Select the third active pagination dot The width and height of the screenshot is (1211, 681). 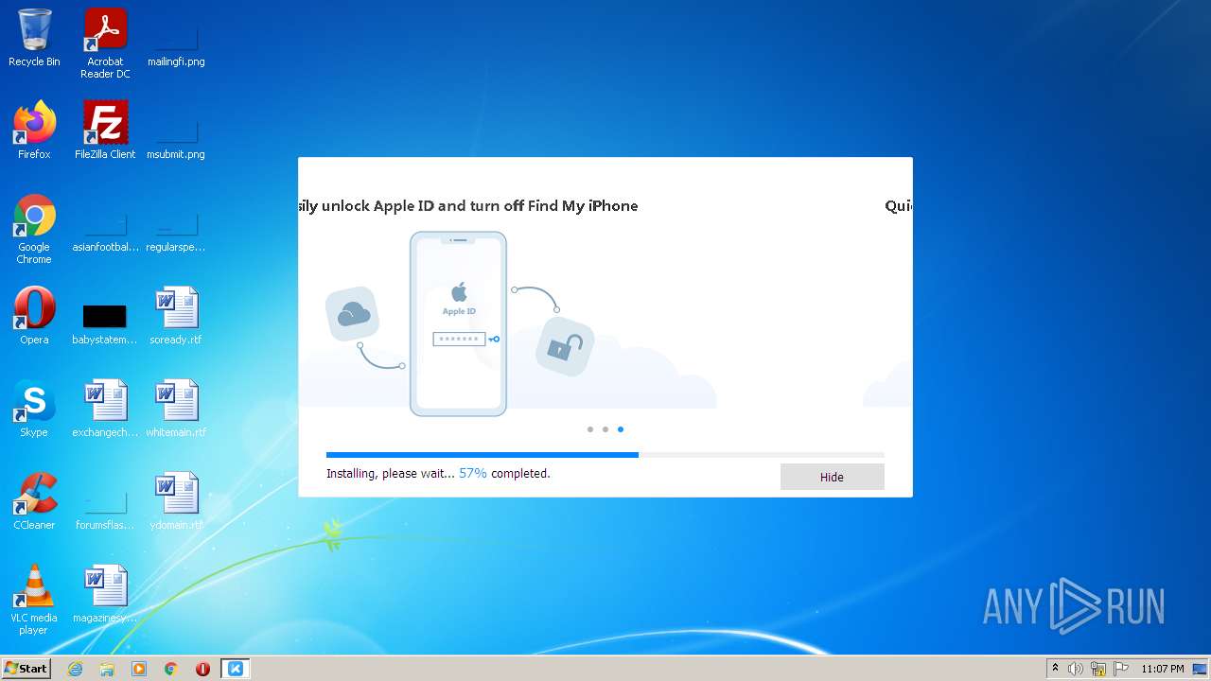tap(621, 429)
